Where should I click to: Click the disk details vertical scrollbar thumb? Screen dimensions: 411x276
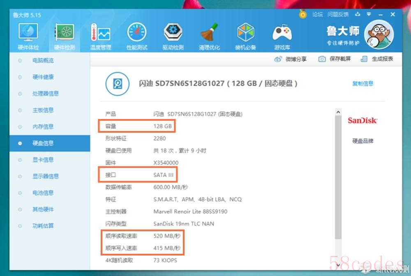(338, 177)
